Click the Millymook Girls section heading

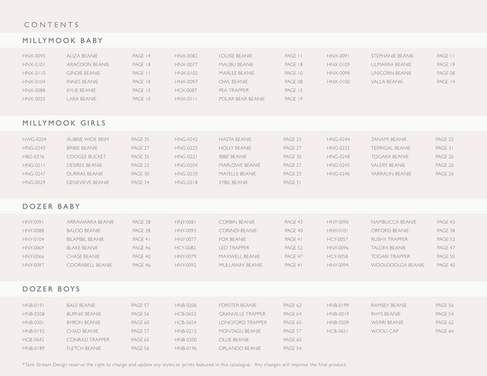click(x=64, y=123)
